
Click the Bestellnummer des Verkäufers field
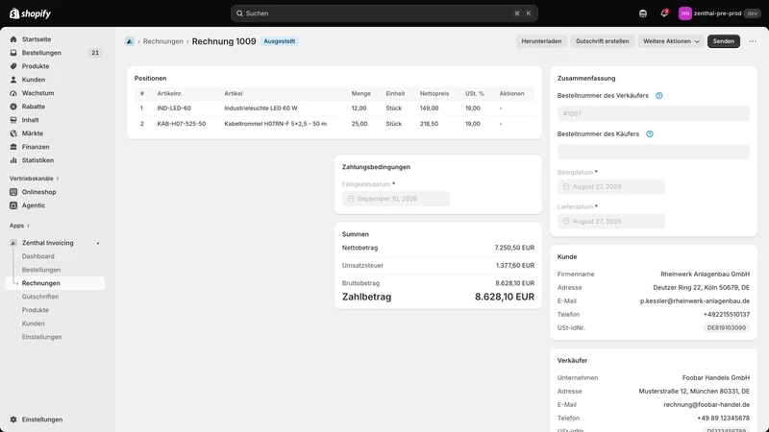[x=654, y=113]
